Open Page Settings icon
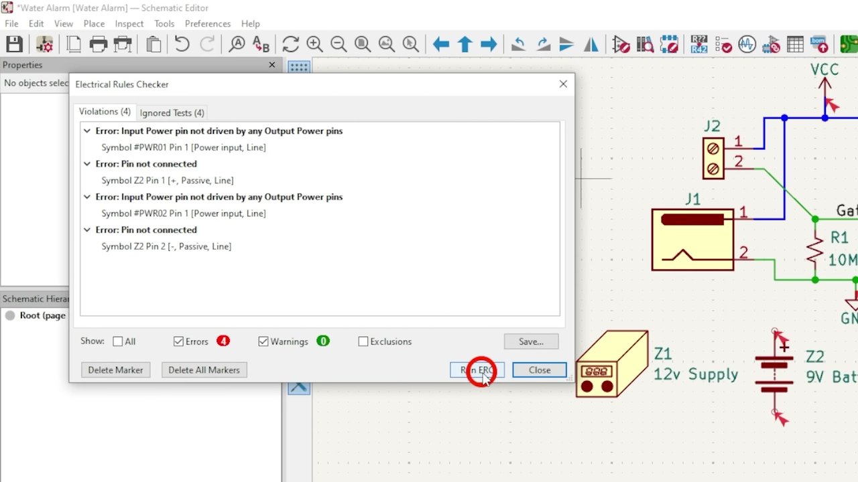The height and width of the screenshot is (482, 858). pos(74,44)
